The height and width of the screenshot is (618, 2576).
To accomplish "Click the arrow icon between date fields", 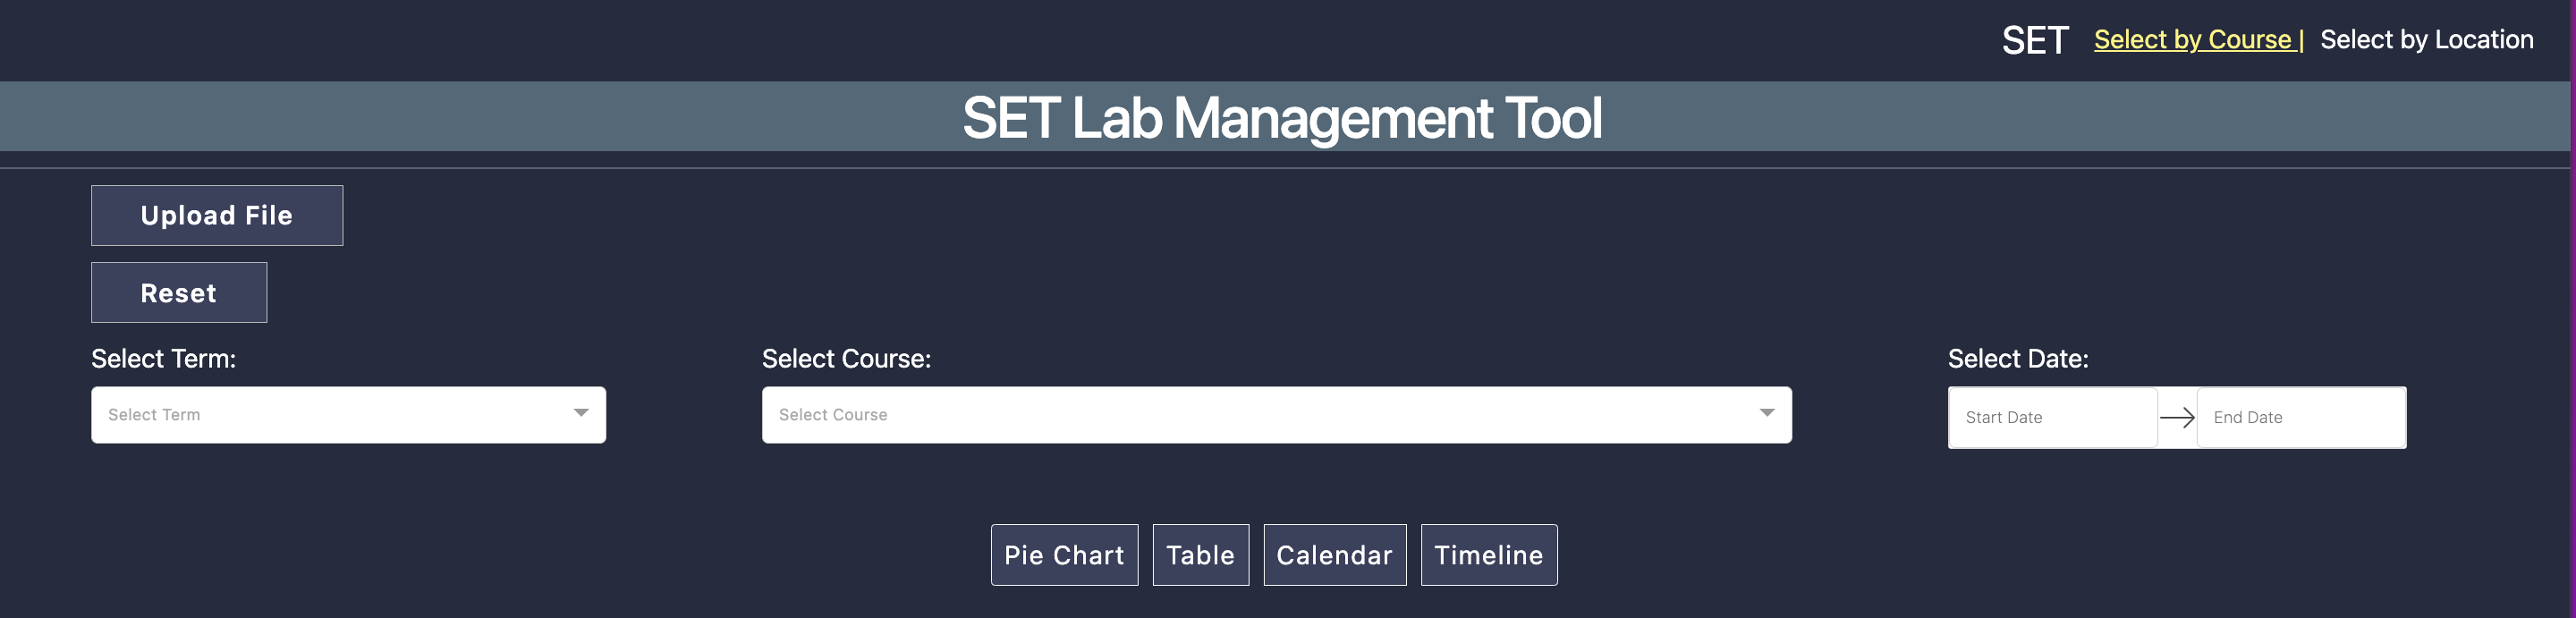I will 2177,418.
